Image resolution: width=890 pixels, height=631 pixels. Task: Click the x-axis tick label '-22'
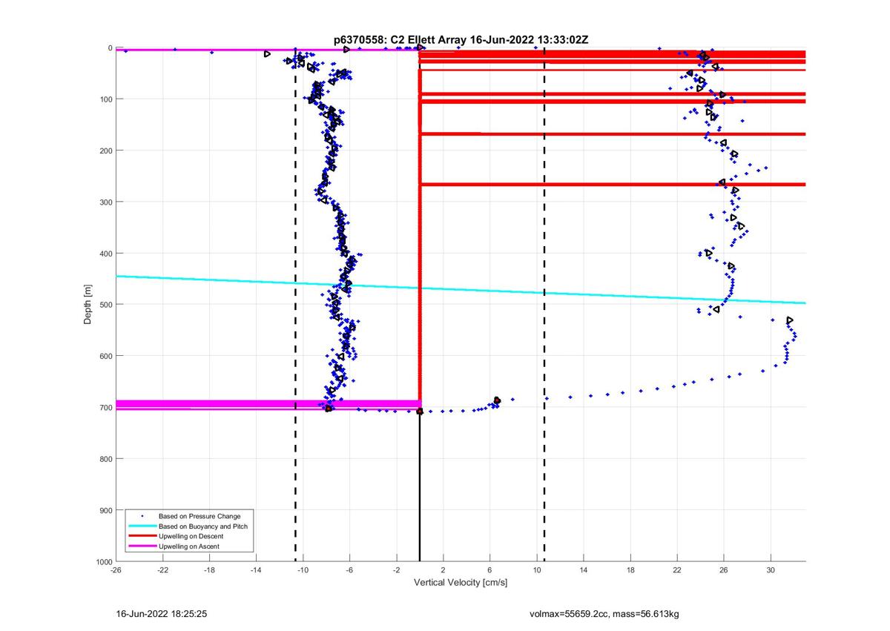pyautogui.click(x=162, y=571)
